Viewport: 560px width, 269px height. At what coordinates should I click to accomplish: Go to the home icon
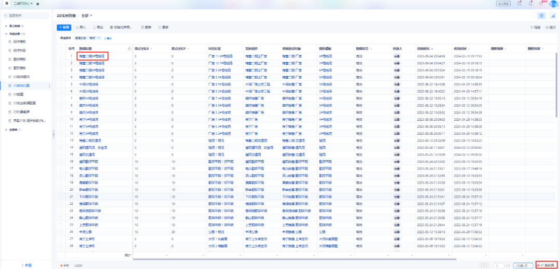point(6,3)
